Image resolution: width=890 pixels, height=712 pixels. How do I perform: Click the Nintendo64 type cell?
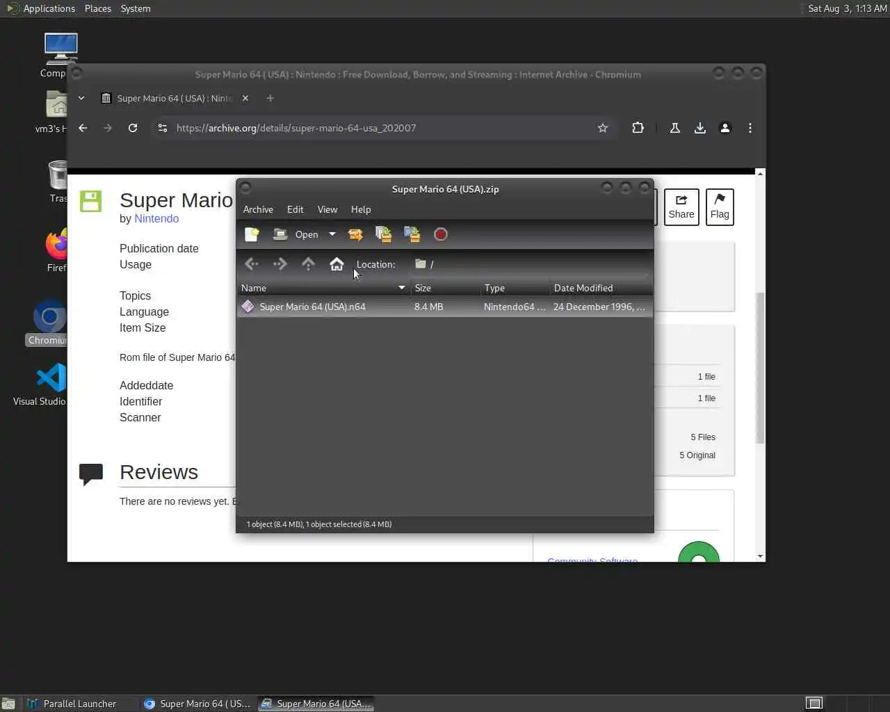515,307
